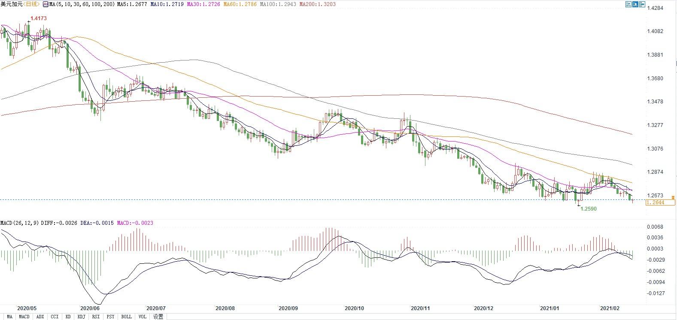Click the MA200:1.3203 value
The height and width of the screenshot is (320, 677).
tap(318, 4)
